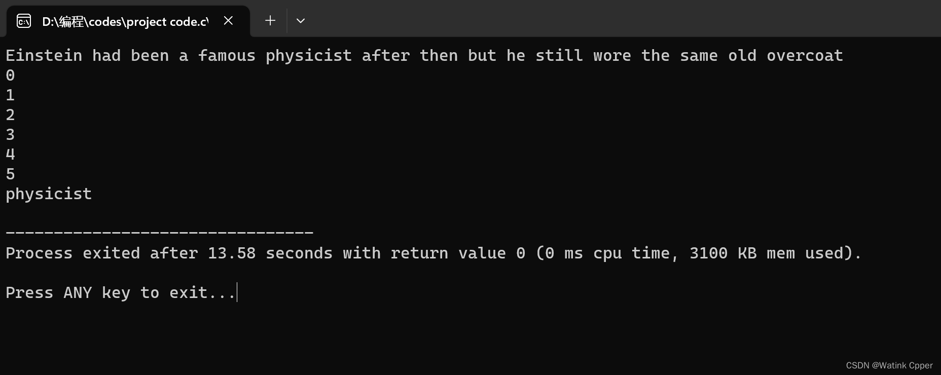Image resolution: width=941 pixels, height=375 pixels.
Task: Click the 'CSDN @Watink Cpper' watermark
Action: pyautogui.click(x=889, y=365)
